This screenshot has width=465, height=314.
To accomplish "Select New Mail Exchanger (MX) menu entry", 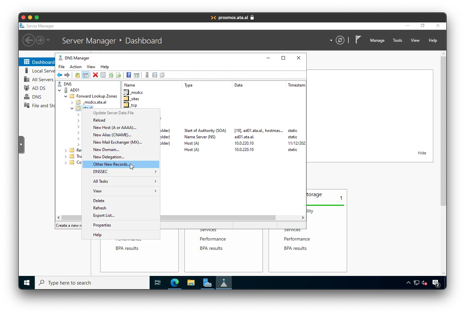I will point(121,142).
